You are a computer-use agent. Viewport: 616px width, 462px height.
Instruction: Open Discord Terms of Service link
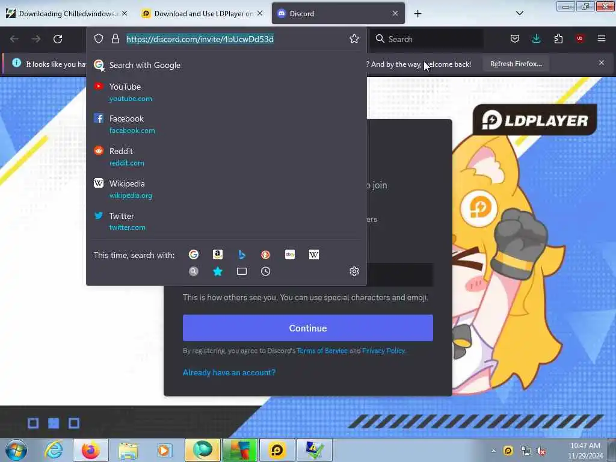(x=322, y=351)
